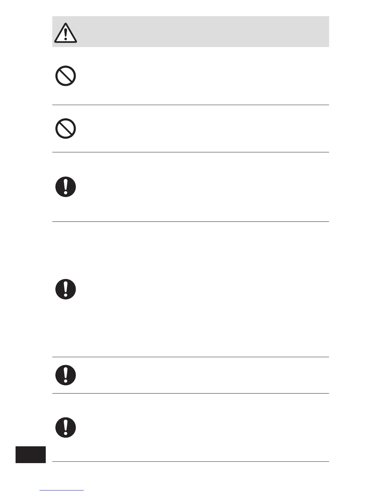
Task: Click the divider line under the second exclamation icon
Action: pyautogui.click(x=190, y=357)
